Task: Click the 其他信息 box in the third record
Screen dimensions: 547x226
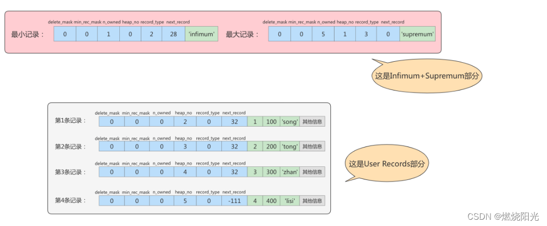Action: (312, 172)
